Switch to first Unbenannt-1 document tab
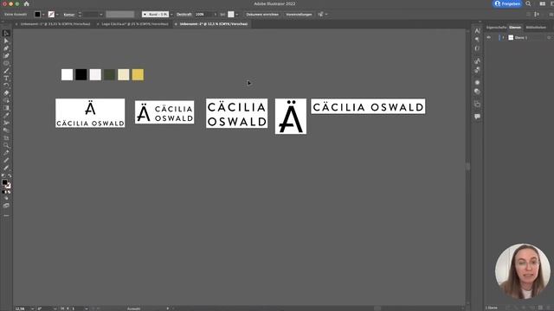 [x=55, y=24]
